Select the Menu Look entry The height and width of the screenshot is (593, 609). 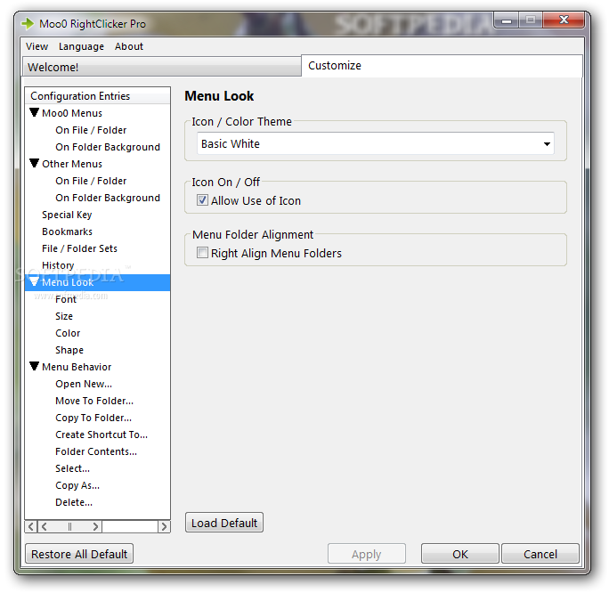pyautogui.click(x=68, y=282)
